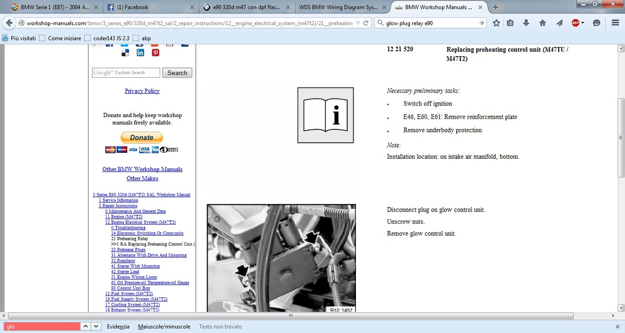The height and width of the screenshot is (333, 625).
Task: Open the Firefox hamburger menu
Action: [x=615, y=23]
